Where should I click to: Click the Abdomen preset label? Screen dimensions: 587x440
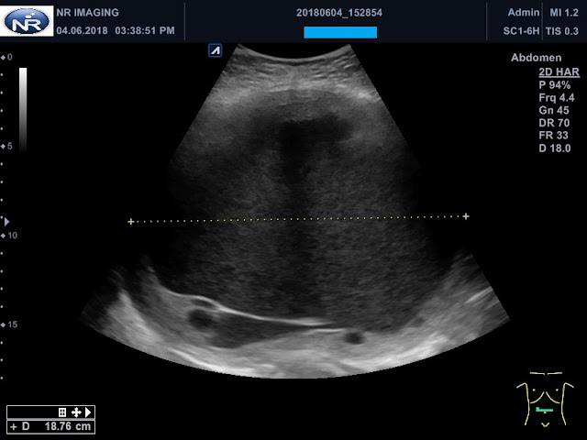pyautogui.click(x=536, y=58)
